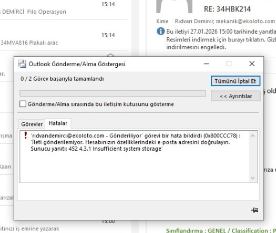Click the sender avatar picture placeholder
The width and height of the screenshot is (276, 233).
click(x=174, y=6)
